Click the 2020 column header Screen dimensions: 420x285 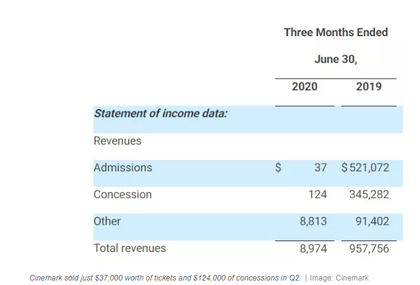tap(305, 86)
